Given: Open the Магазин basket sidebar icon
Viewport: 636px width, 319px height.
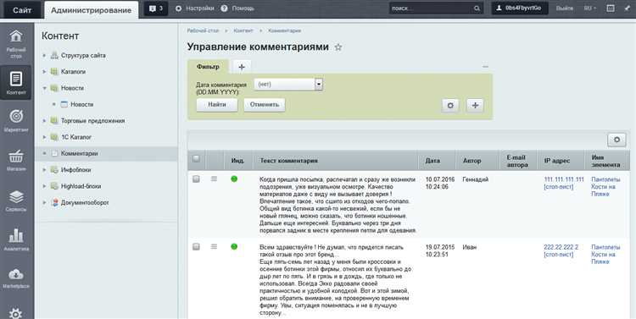Looking at the screenshot, I should pyautogui.click(x=16, y=160).
